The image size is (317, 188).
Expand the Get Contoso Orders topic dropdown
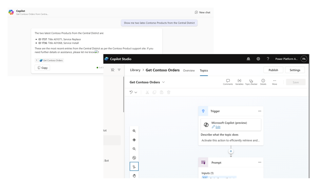coord(164,82)
